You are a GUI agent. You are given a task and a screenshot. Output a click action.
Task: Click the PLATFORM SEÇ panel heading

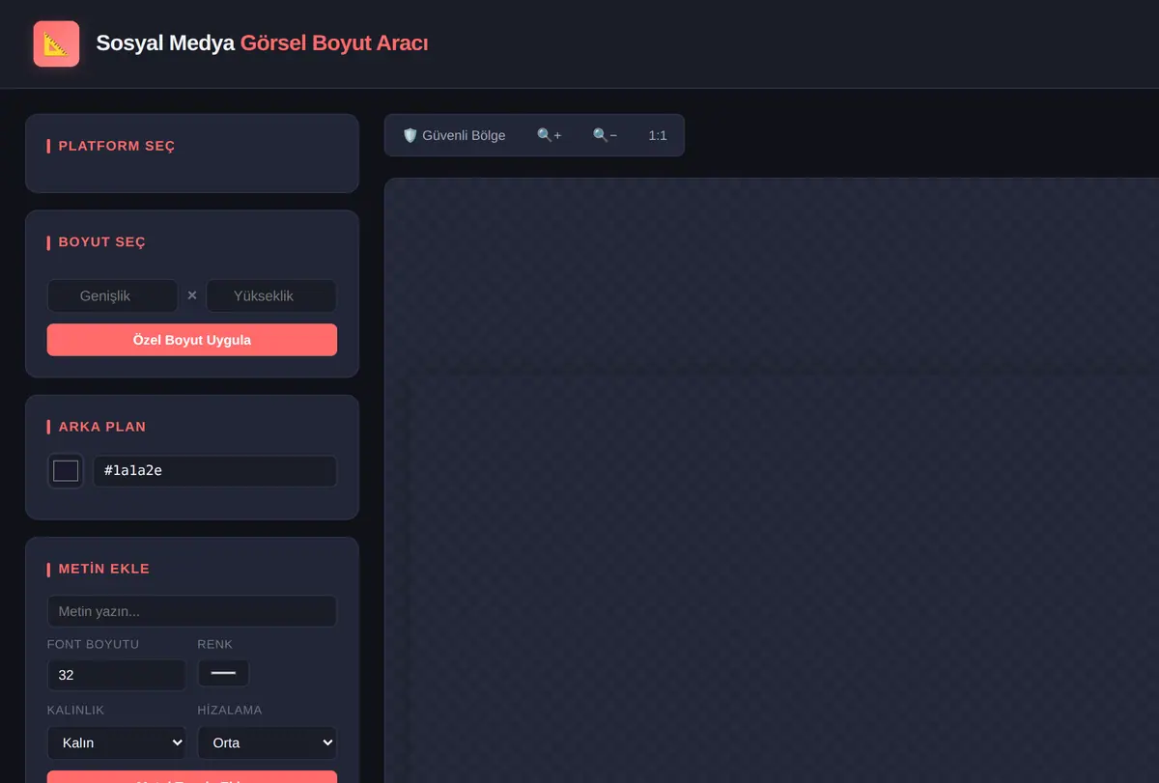point(117,146)
